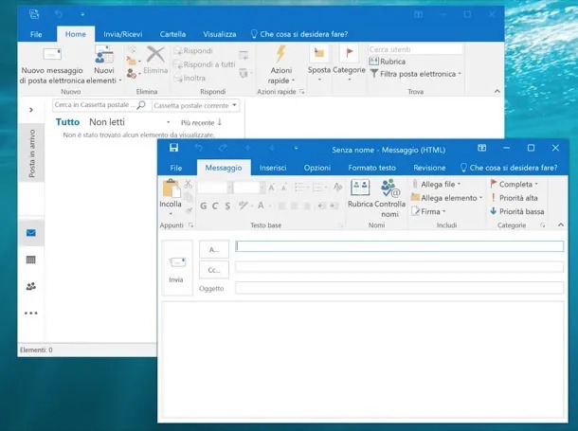578x431 pixels.
Task: Switch to the Home tab in Outlook
Action: coord(76,34)
